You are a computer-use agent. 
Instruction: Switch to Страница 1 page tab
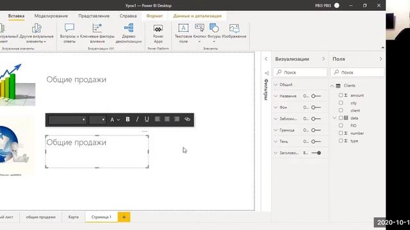(101, 217)
